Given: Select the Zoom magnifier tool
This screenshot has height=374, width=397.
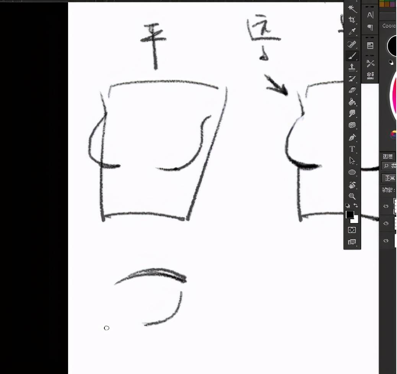Looking at the screenshot, I should click(x=352, y=196).
